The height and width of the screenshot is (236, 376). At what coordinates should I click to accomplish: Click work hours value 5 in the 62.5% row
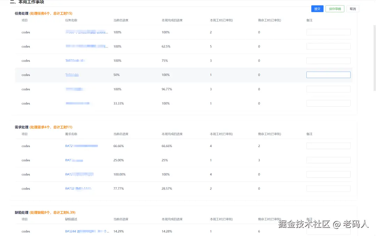211,47
